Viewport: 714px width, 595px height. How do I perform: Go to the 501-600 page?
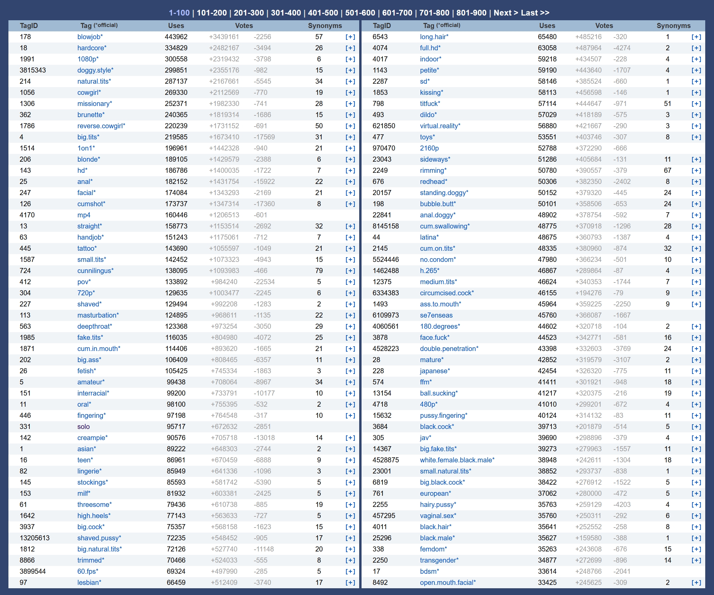coord(360,13)
